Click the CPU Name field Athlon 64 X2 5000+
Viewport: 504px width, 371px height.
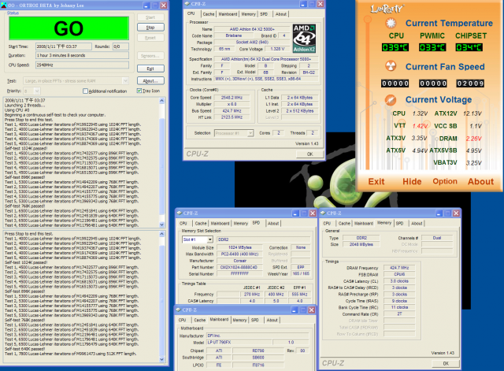252,29
